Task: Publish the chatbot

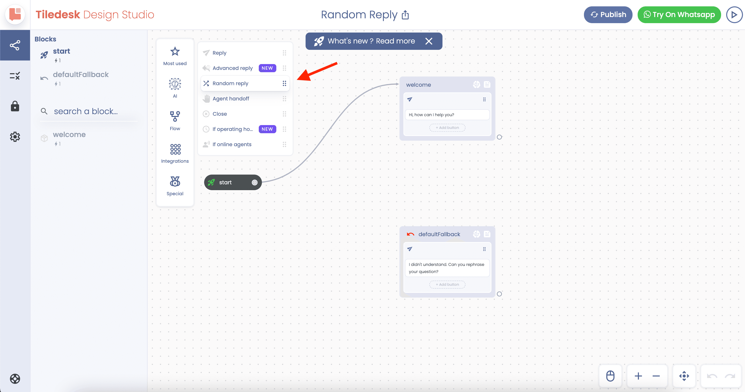Action: pos(608,14)
